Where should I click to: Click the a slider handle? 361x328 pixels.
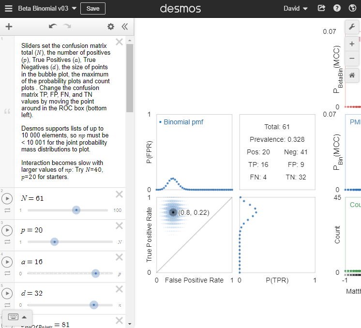[x=95, y=273]
